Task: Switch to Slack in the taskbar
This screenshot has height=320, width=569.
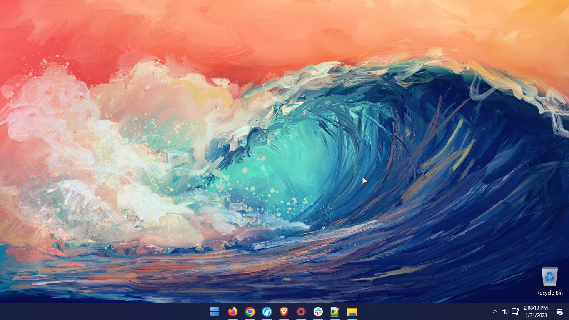Action: [318, 312]
